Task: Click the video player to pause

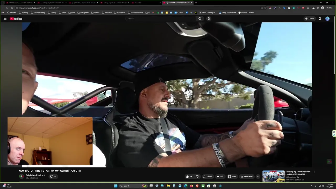Action: [x=167, y=94]
